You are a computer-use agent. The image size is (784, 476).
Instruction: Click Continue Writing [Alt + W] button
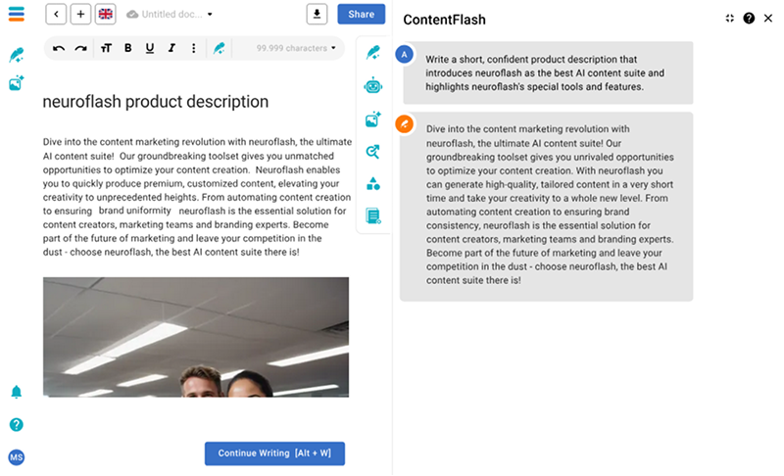tap(274, 453)
